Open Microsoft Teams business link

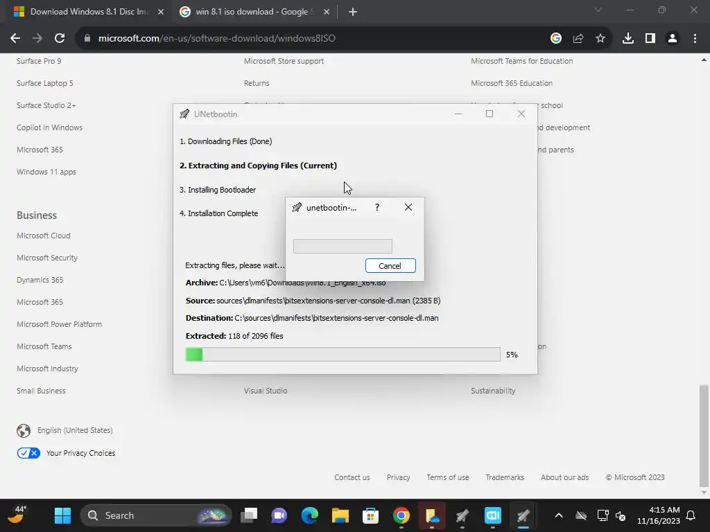point(44,346)
